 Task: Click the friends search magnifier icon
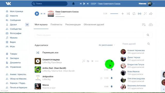point(148,44)
